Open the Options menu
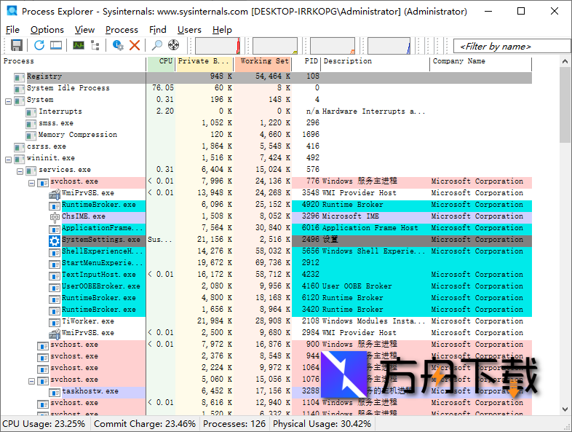 (47, 30)
